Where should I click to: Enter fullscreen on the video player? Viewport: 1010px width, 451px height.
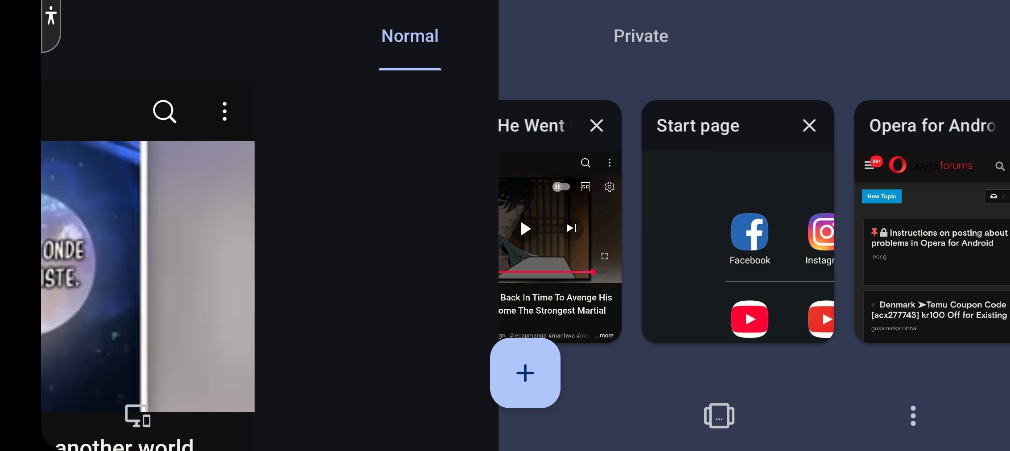(x=605, y=256)
